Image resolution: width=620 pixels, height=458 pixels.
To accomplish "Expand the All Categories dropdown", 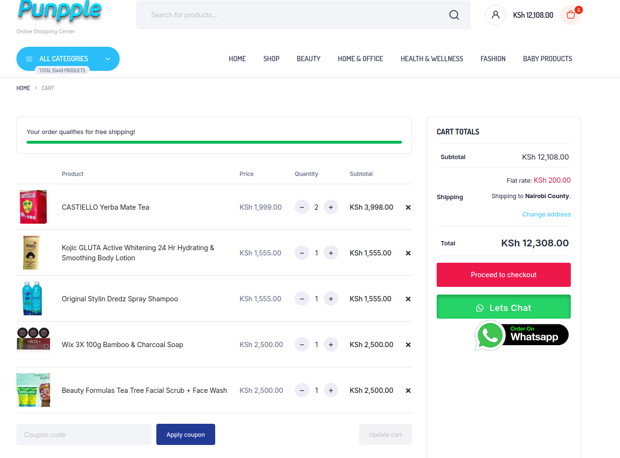I will coord(68,59).
